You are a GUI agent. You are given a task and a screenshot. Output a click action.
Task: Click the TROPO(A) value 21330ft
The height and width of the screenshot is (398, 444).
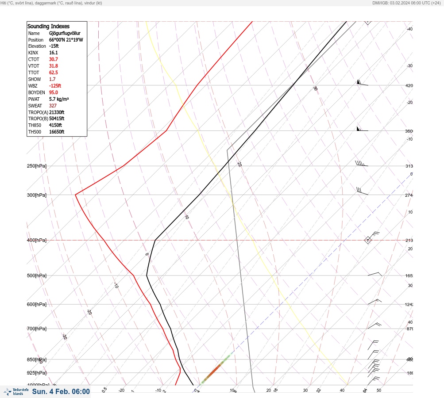point(57,112)
